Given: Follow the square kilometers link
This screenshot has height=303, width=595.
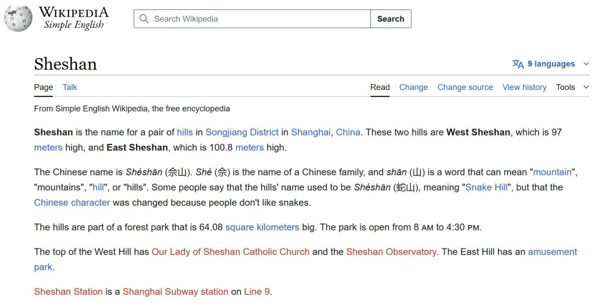Looking at the screenshot, I should [262, 227].
